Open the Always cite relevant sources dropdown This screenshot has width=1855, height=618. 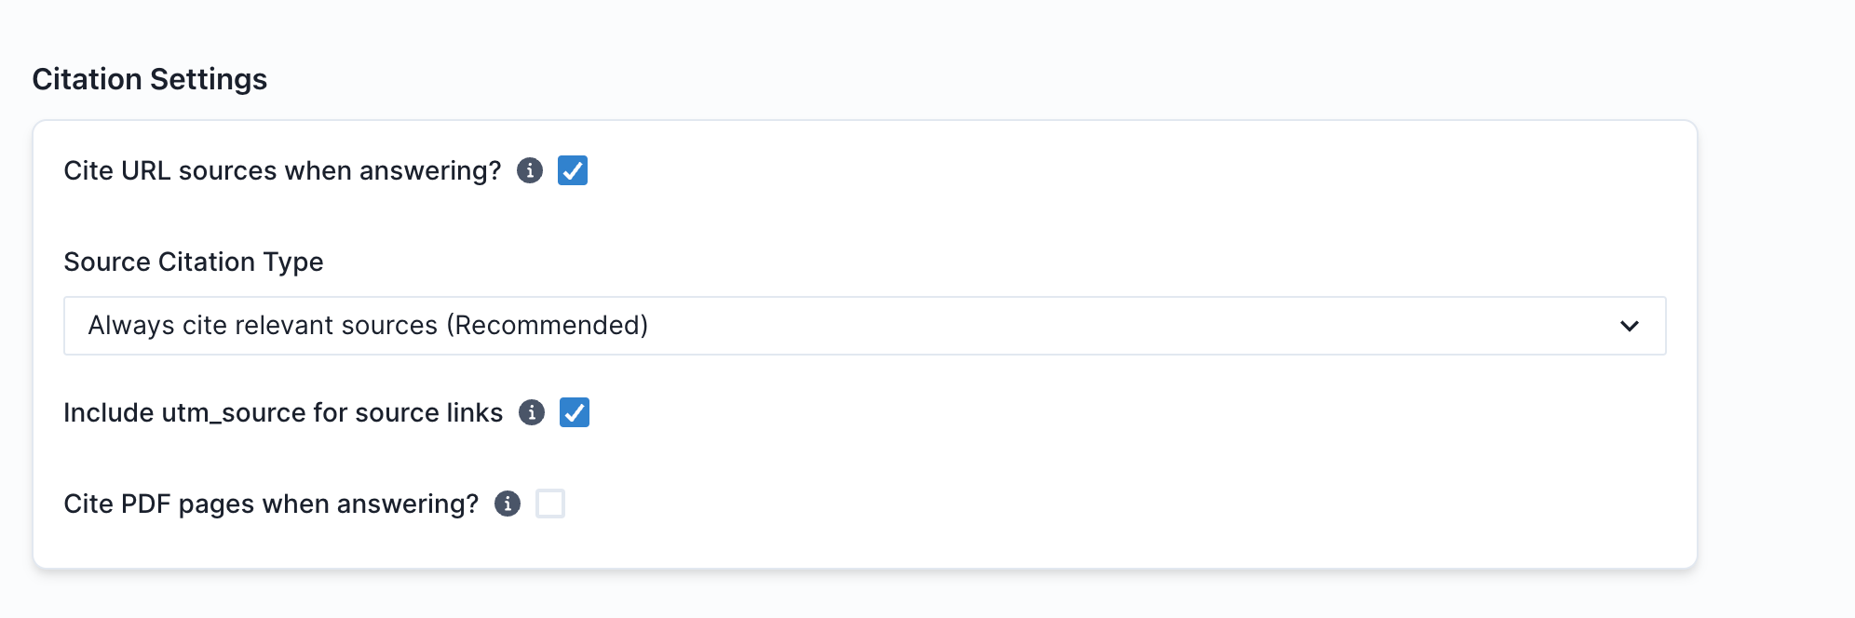pos(864,326)
